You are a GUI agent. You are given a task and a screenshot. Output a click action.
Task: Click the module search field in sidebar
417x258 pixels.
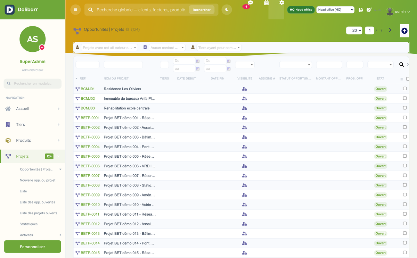(32, 83)
